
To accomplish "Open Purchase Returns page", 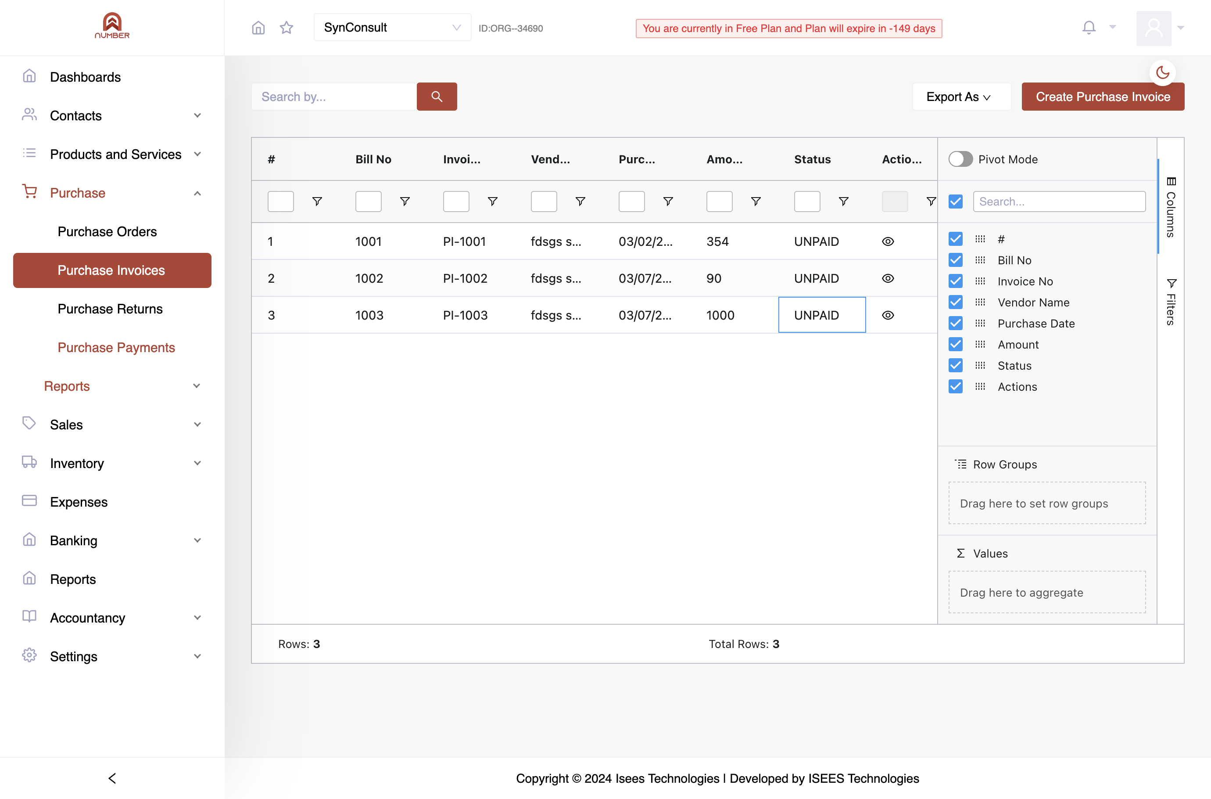I will click(x=110, y=309).
